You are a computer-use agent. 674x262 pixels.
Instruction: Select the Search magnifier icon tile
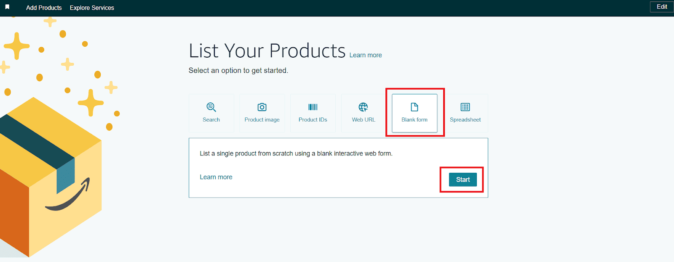[x=211, y=107]
